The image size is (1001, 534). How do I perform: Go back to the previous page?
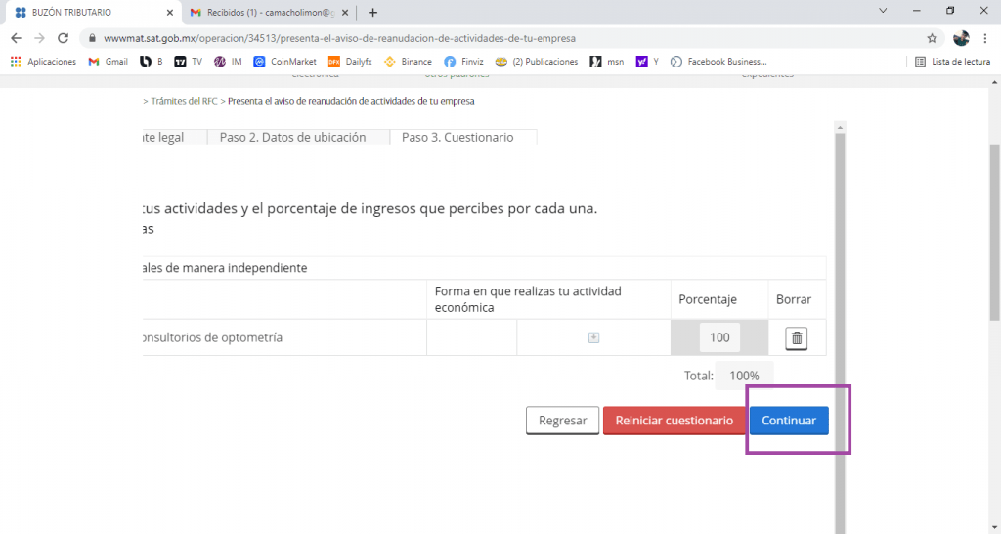point(16,38)
